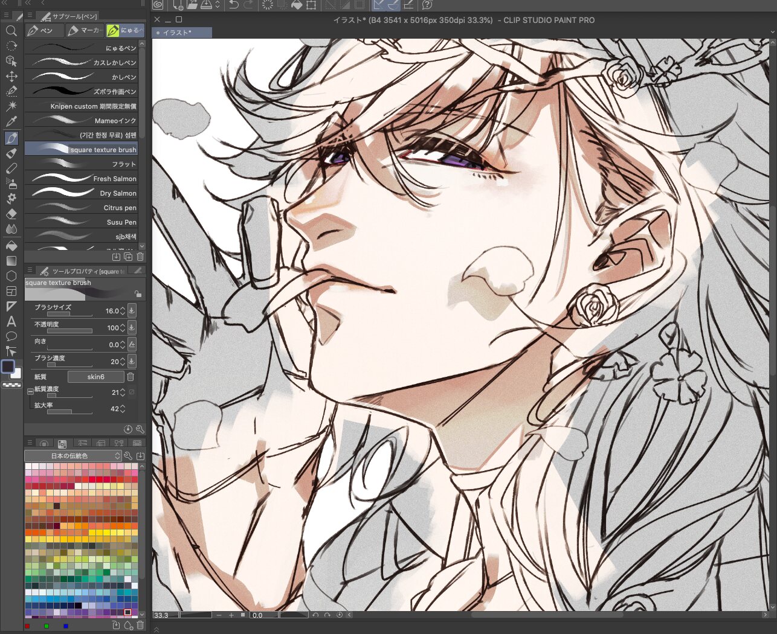Toggle transparent color swatch below color chips
Screen dimensions: 777x634
pos(11,385)
